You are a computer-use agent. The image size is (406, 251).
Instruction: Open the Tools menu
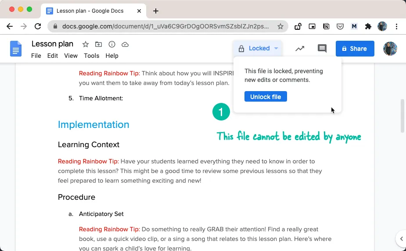[x=91, y=56]
